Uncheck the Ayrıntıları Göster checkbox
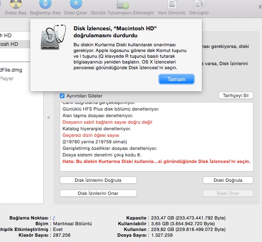Viewport: 262px width, 242px height. coord(62,96)
